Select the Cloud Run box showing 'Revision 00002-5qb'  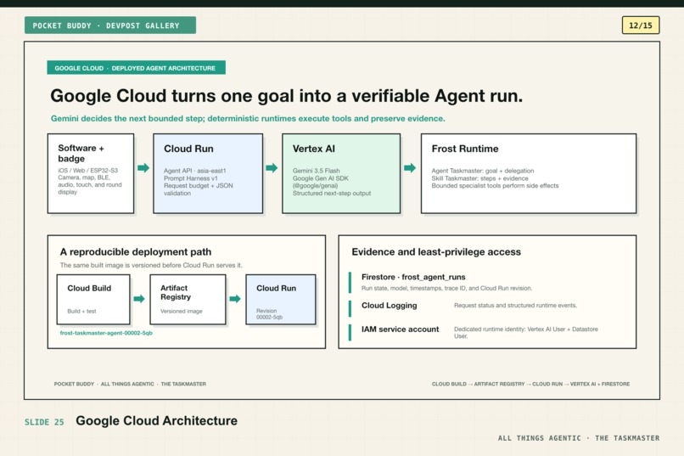281,300
